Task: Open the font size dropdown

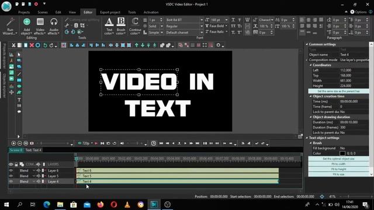Action: click(226, 20)
